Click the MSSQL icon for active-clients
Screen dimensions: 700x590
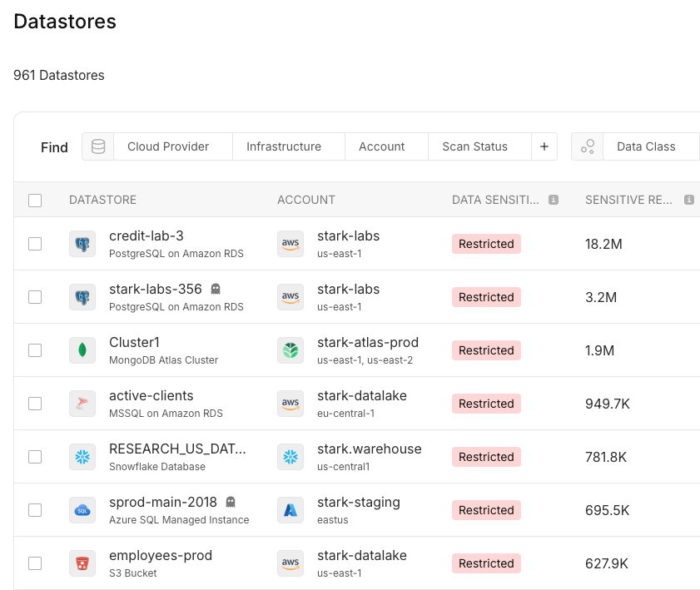pos(82,404)
